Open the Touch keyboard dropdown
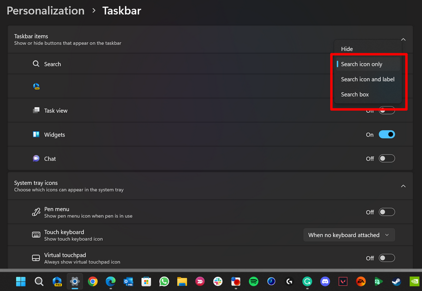Viewport: 422px width, 291px height. click(349, 235)
